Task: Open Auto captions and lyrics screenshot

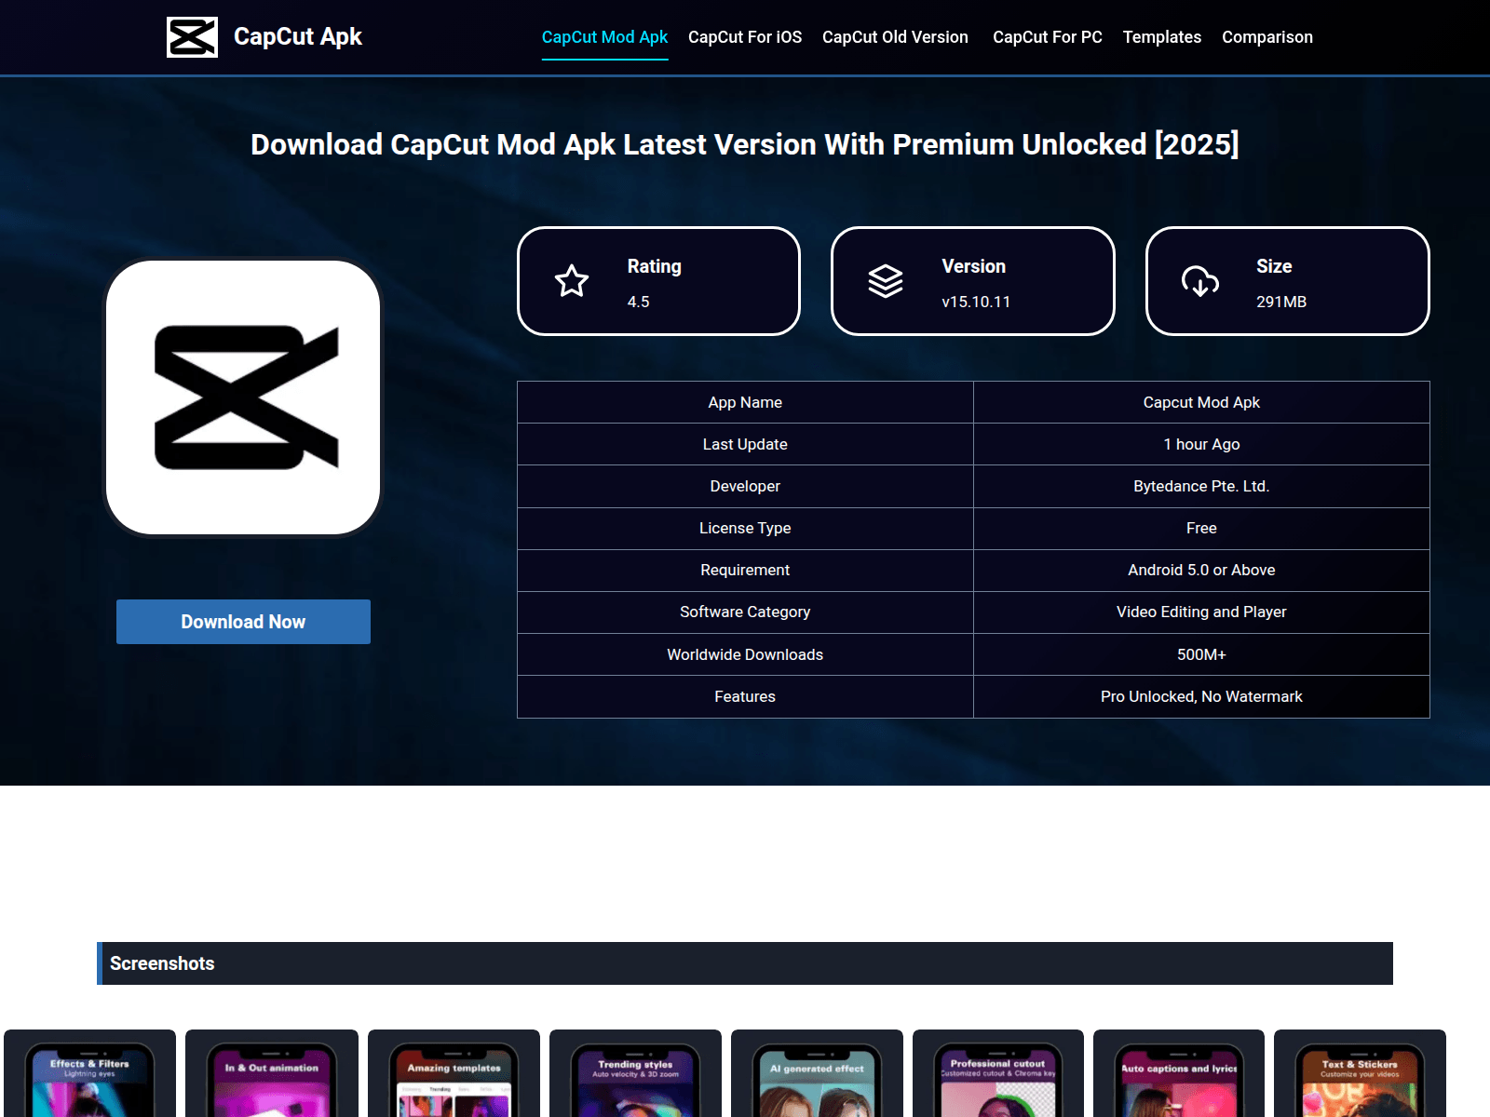Action: point(1179,1073)
